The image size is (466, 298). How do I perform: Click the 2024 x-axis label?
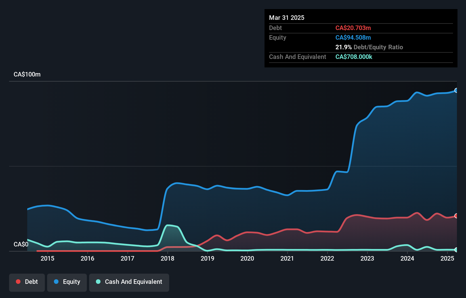(407, 258)
